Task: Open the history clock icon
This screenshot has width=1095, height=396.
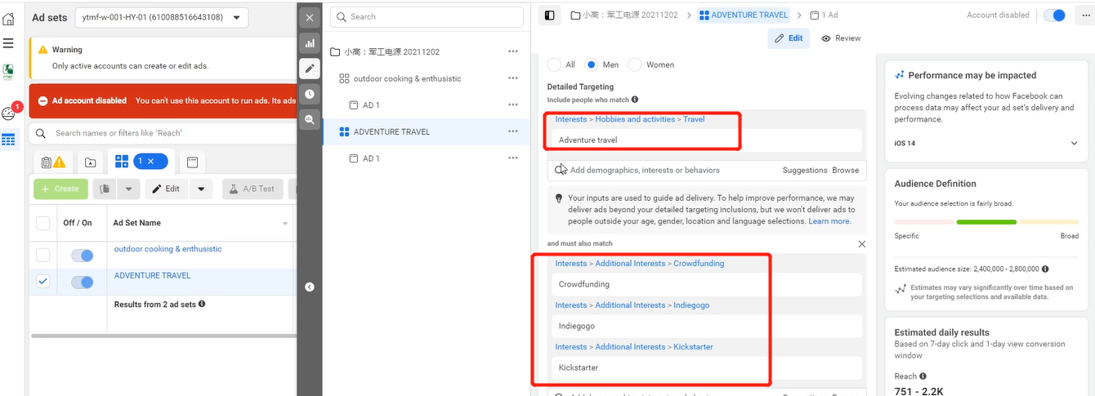Action: (x=309, y=94)
